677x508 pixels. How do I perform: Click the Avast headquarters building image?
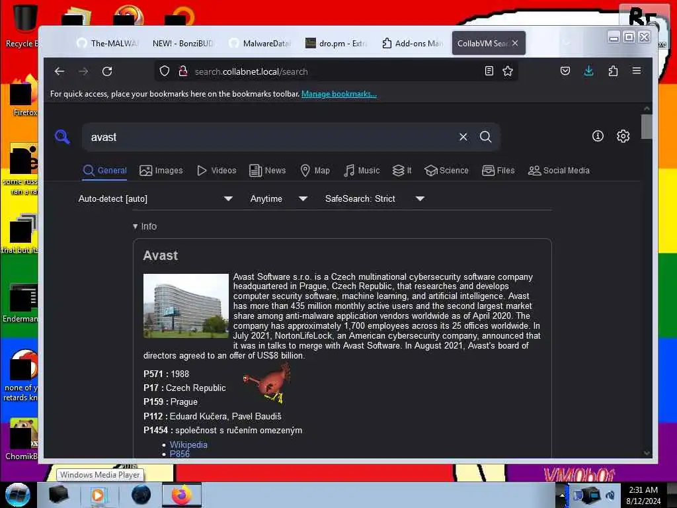(186, 306)
